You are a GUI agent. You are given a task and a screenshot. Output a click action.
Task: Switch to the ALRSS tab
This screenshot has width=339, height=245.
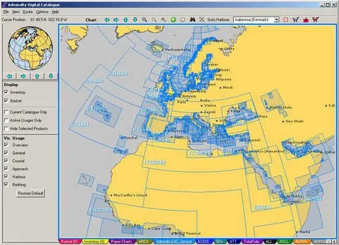tap(301, 241)
